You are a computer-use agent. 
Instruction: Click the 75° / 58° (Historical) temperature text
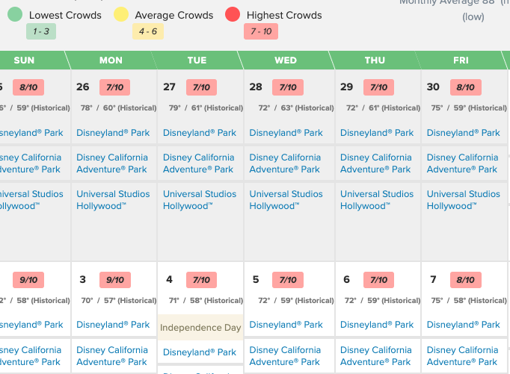469,301
